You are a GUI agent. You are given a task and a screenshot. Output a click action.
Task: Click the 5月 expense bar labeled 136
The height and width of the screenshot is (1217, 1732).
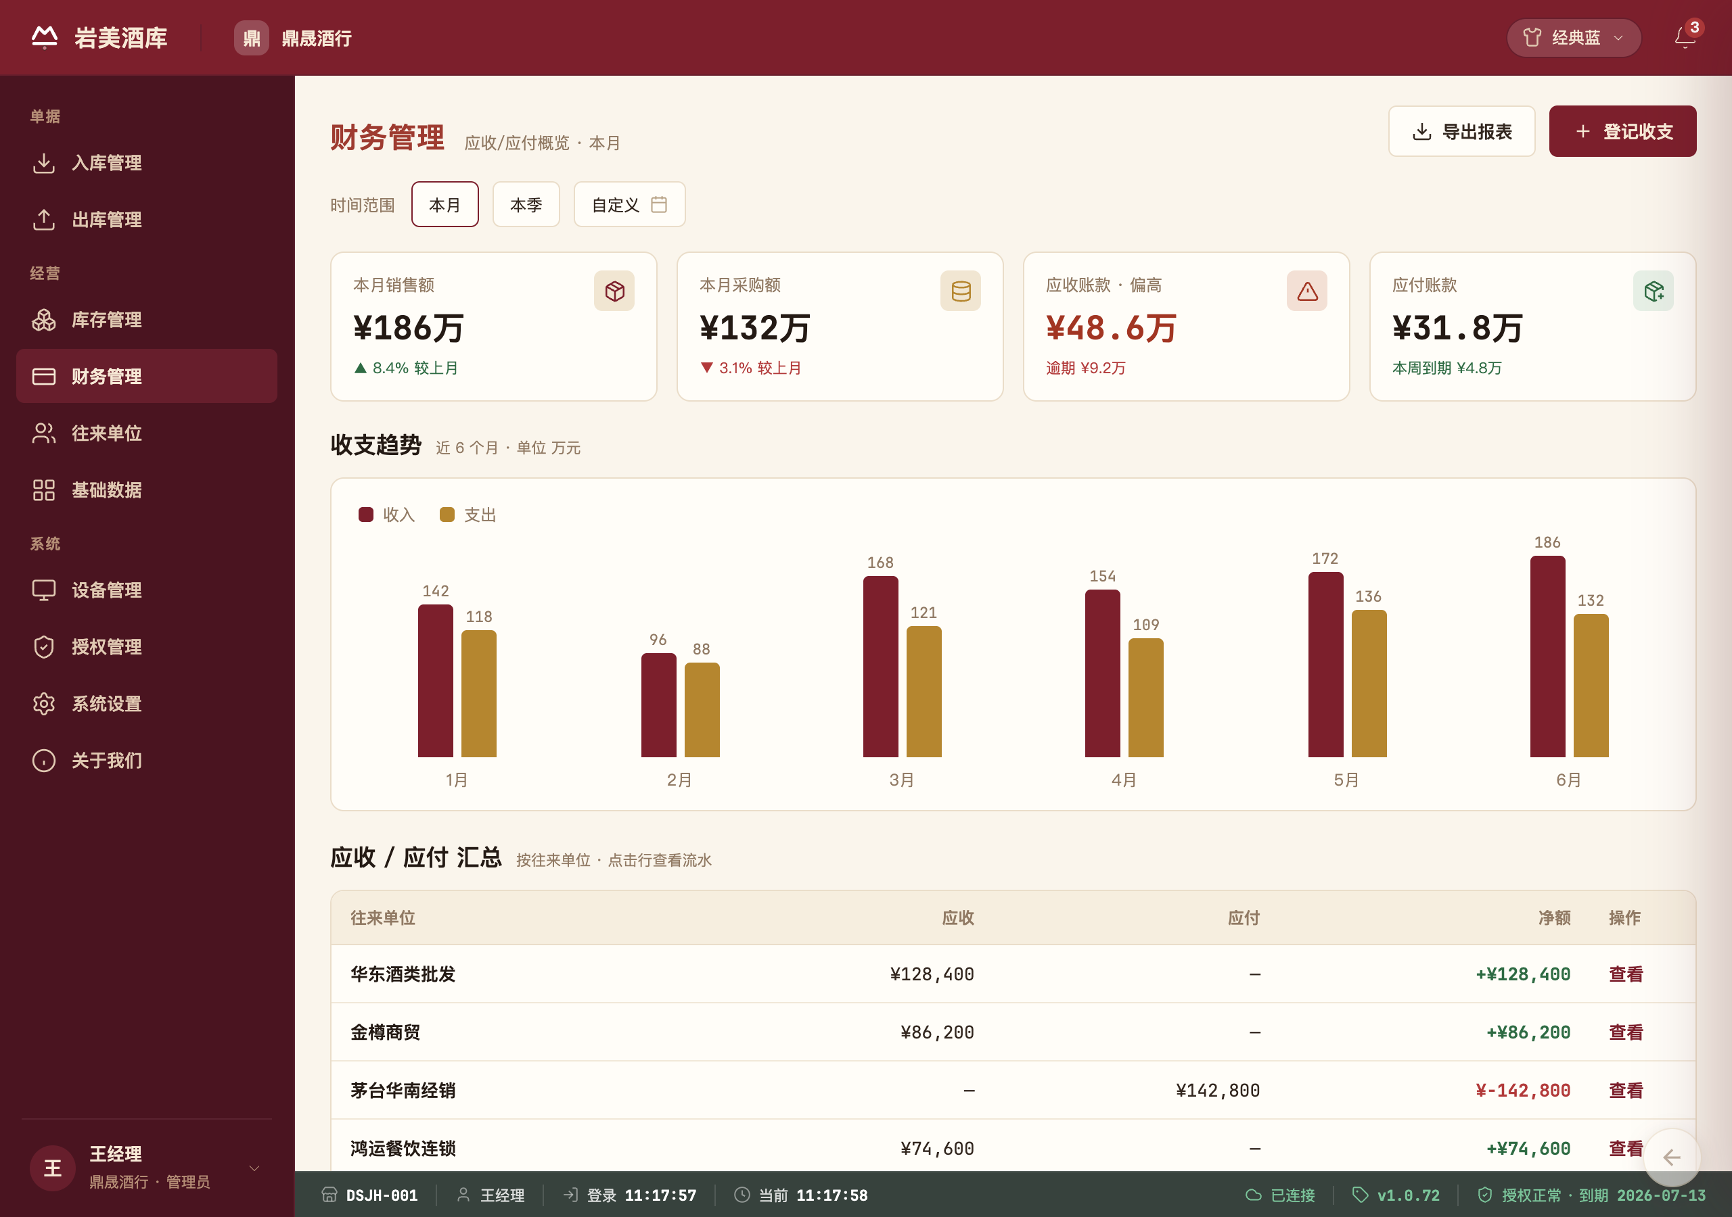point(1369,684)
